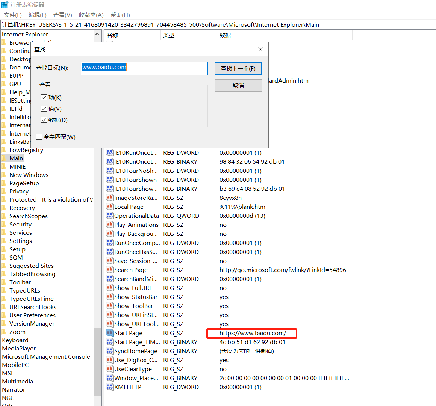Click the %11%\blank.htm data value

click(242, 207)
